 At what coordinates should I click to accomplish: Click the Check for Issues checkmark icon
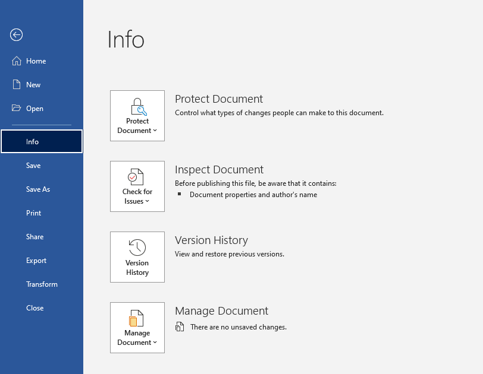click(x=137, y=178)
